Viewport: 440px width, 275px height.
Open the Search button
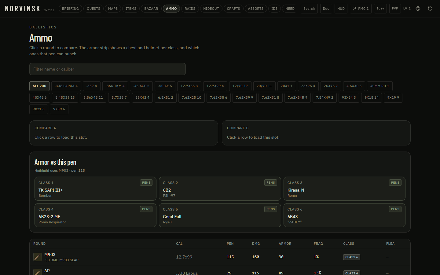tap(309, 9)
